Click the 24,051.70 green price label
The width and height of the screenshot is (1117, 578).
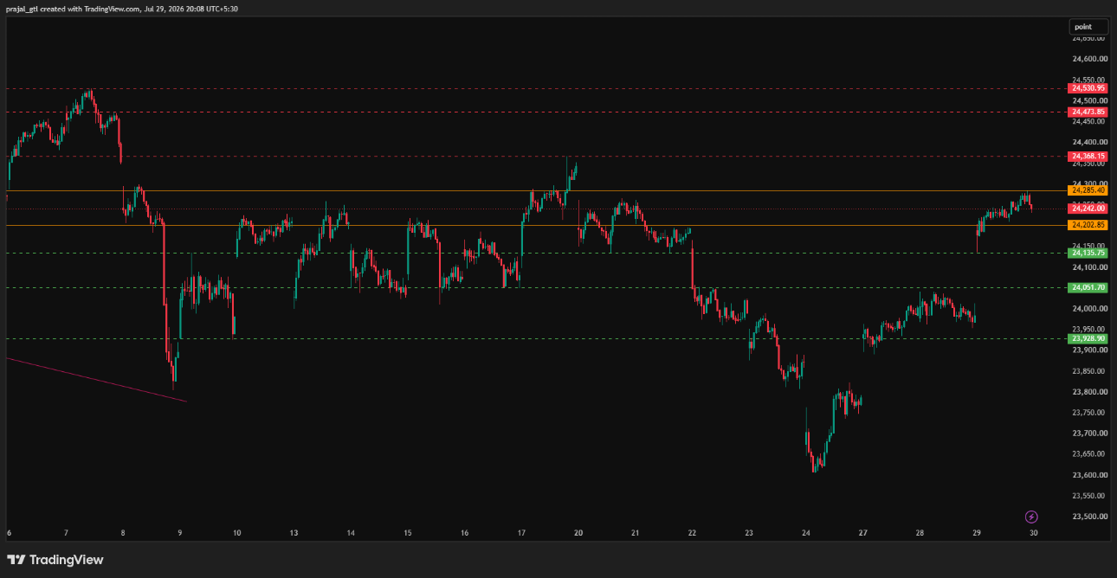(1088, 287)
